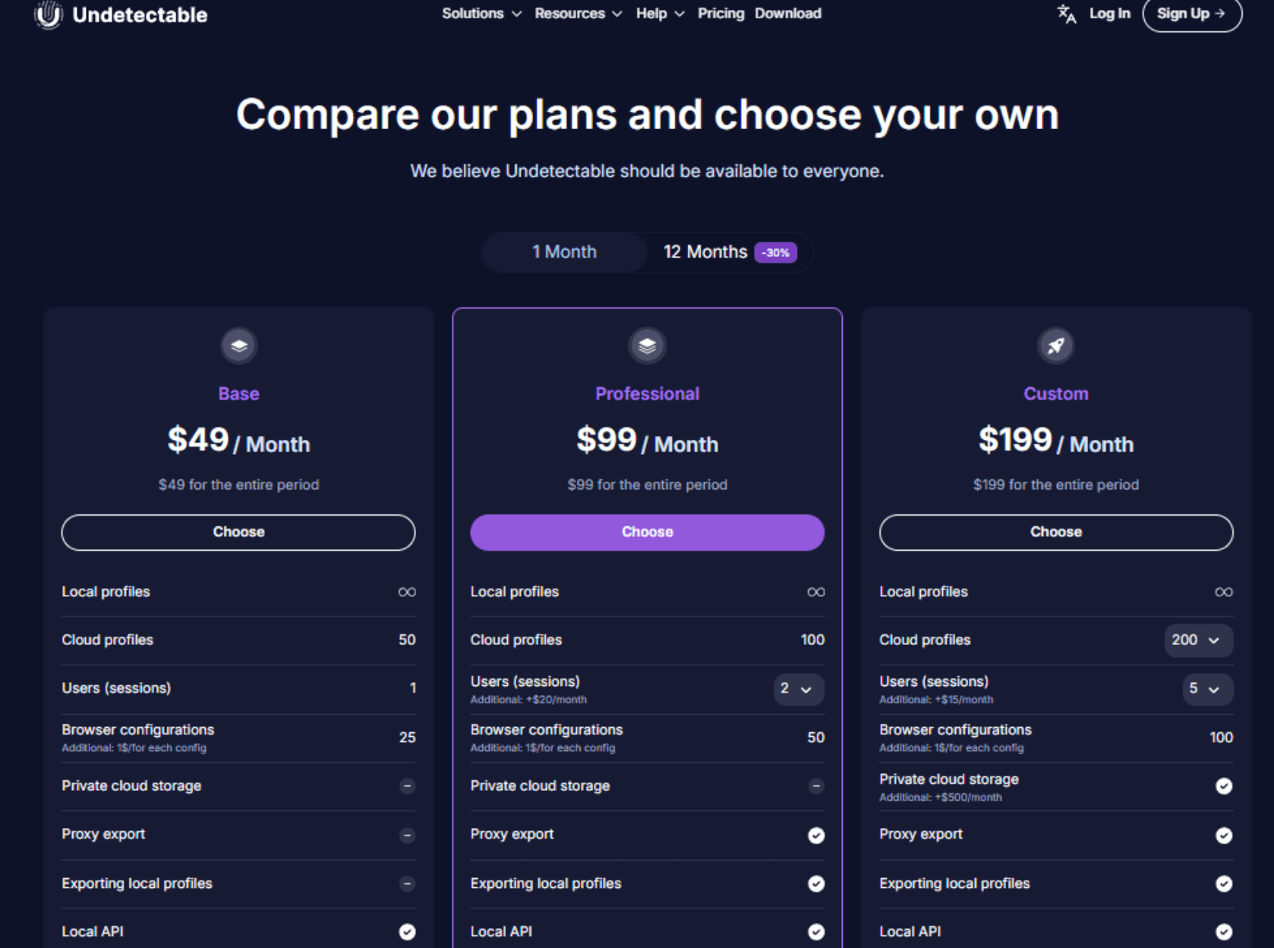This screenshot has height=948, width=1274.
Task: Open the Professional plan Users sessions dropdown
Action: pos(797,689)
